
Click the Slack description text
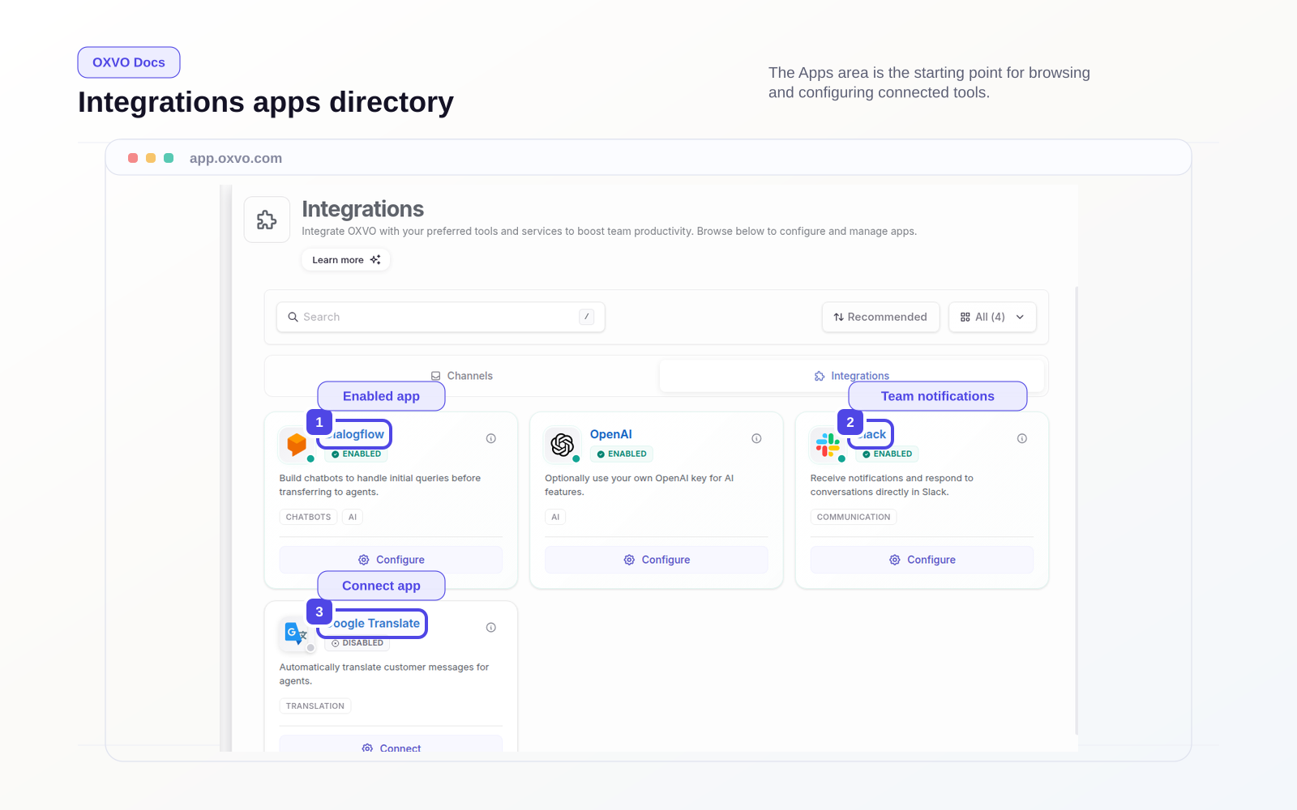click(x=892, y=485)
